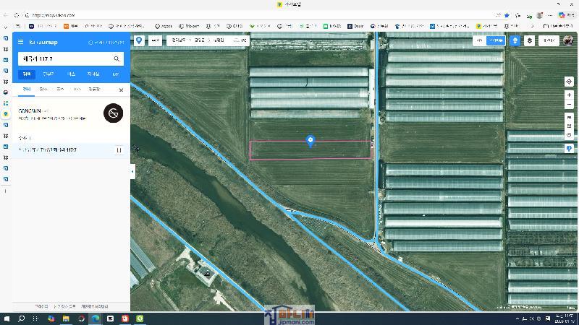This screenshot has width=579, height=325.
Task: Click the blue location pin on map
Action: point(310,141)
